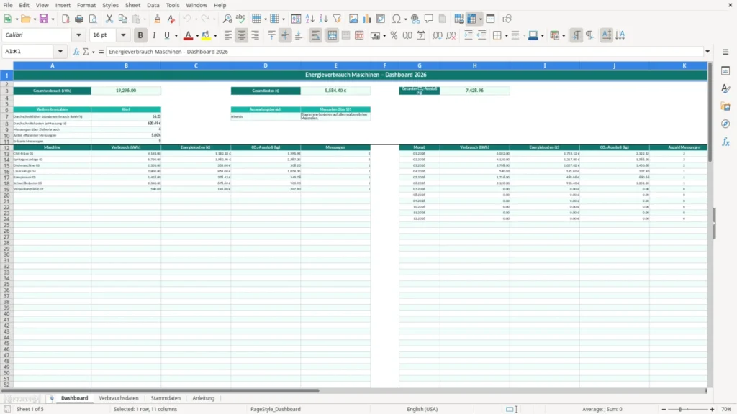Open sidebar Styles panel icon

725,88
